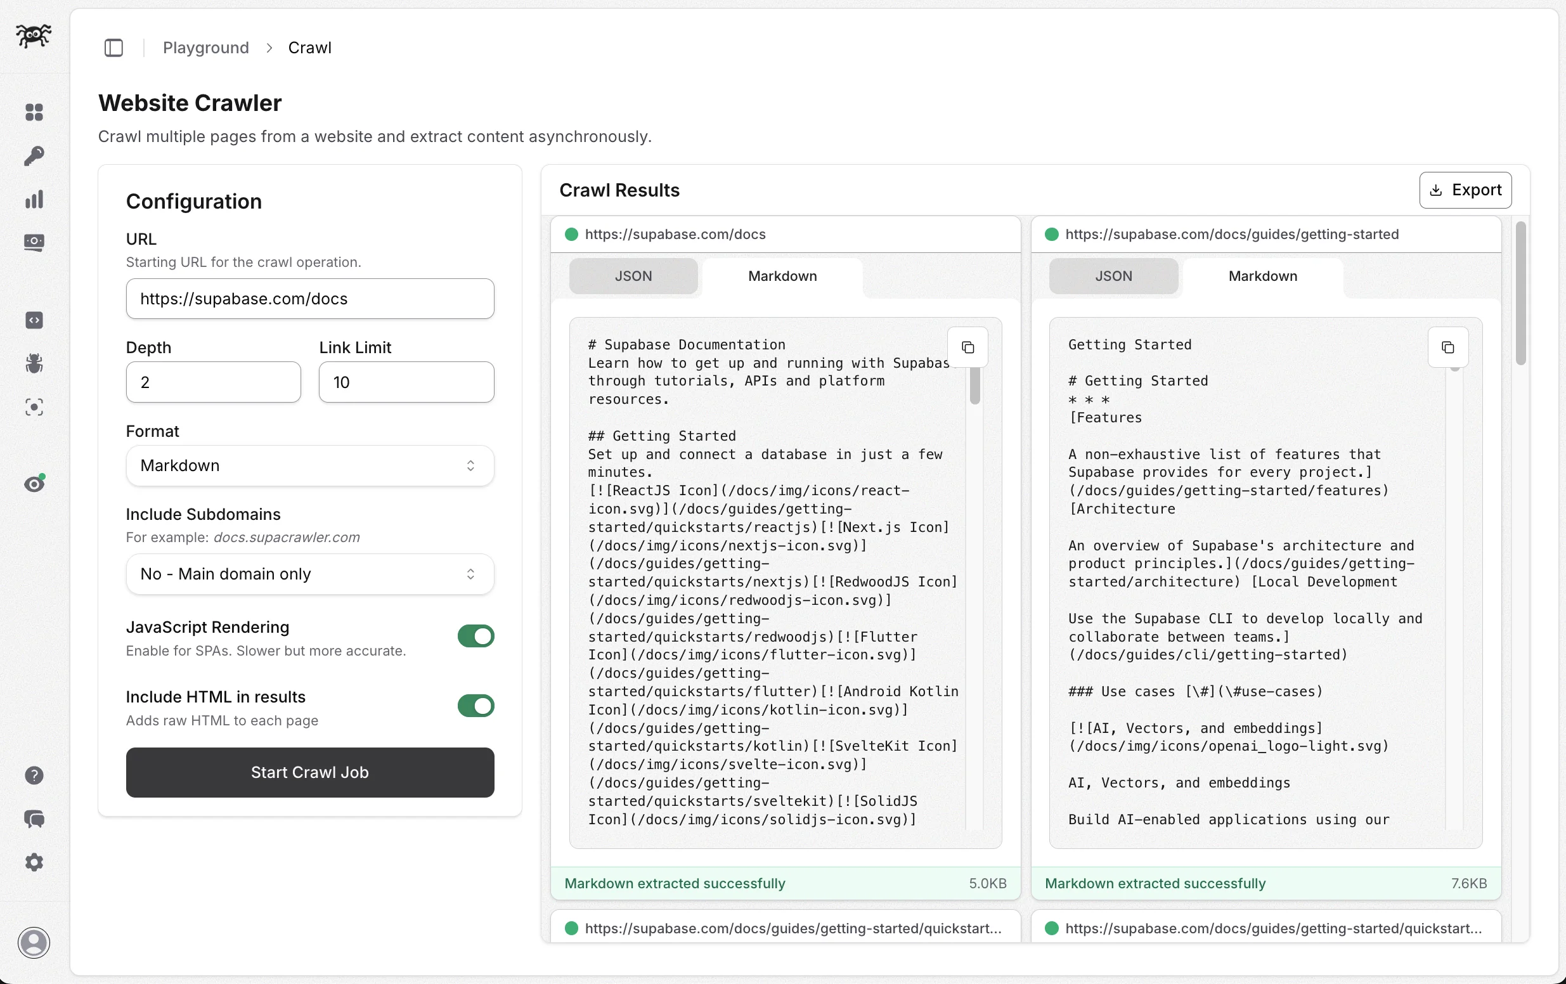
Task: Open the help question mark icon
Action: click(34, 775)
